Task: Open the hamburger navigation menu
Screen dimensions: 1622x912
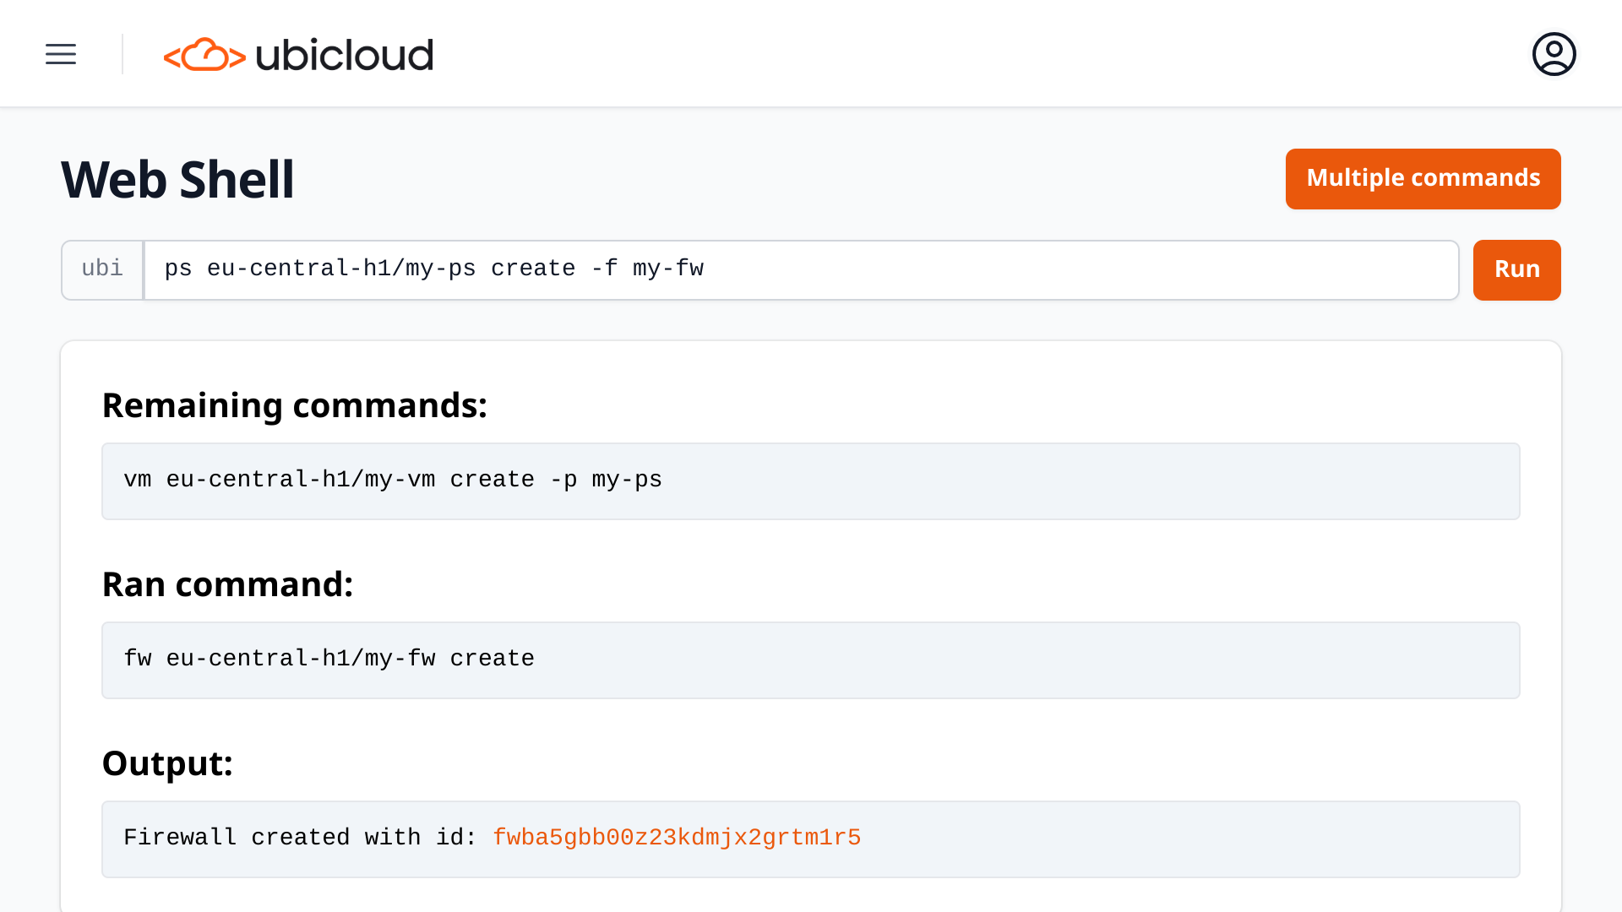Action: 61,54
